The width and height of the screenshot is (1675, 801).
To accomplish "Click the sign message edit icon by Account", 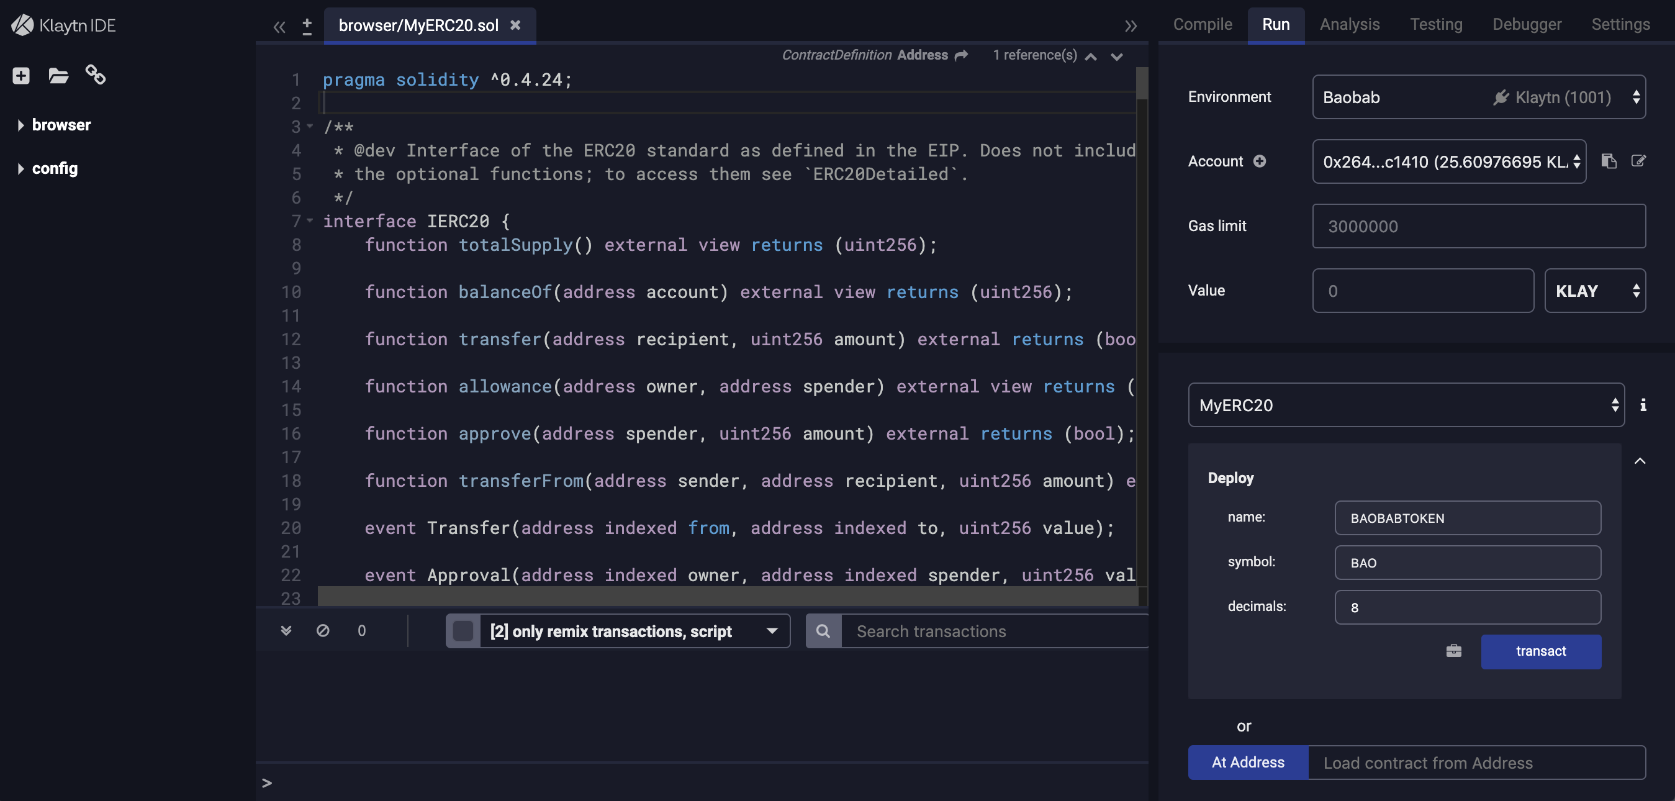I will pos(1638,161).
